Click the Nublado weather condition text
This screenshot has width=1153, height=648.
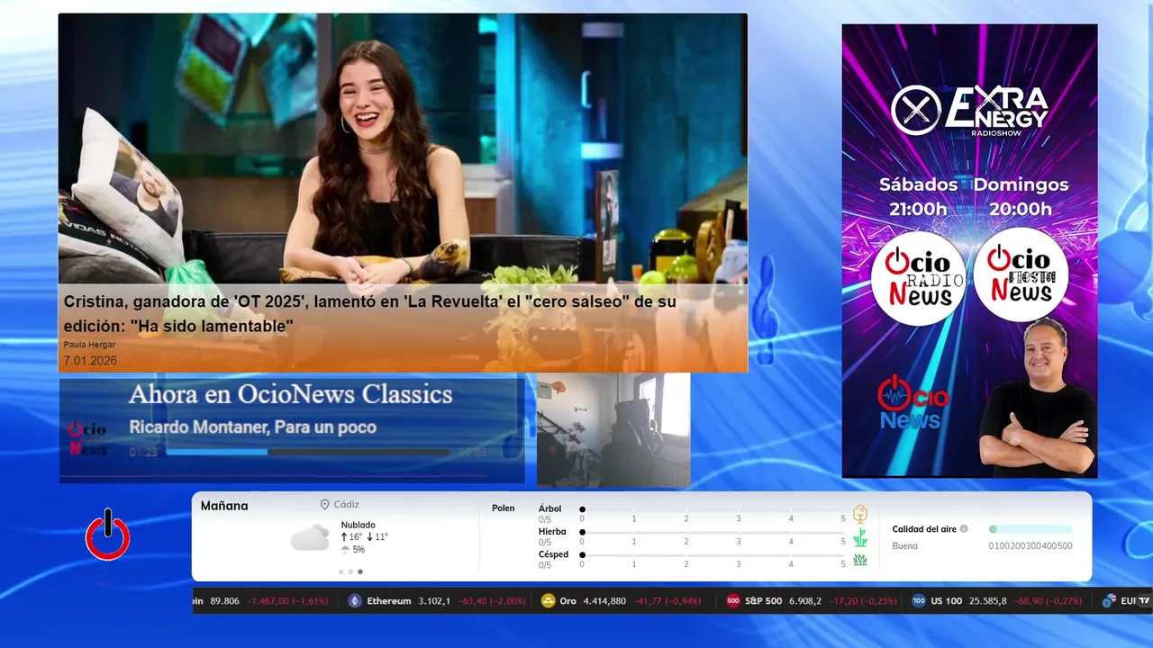click(359, 525)
